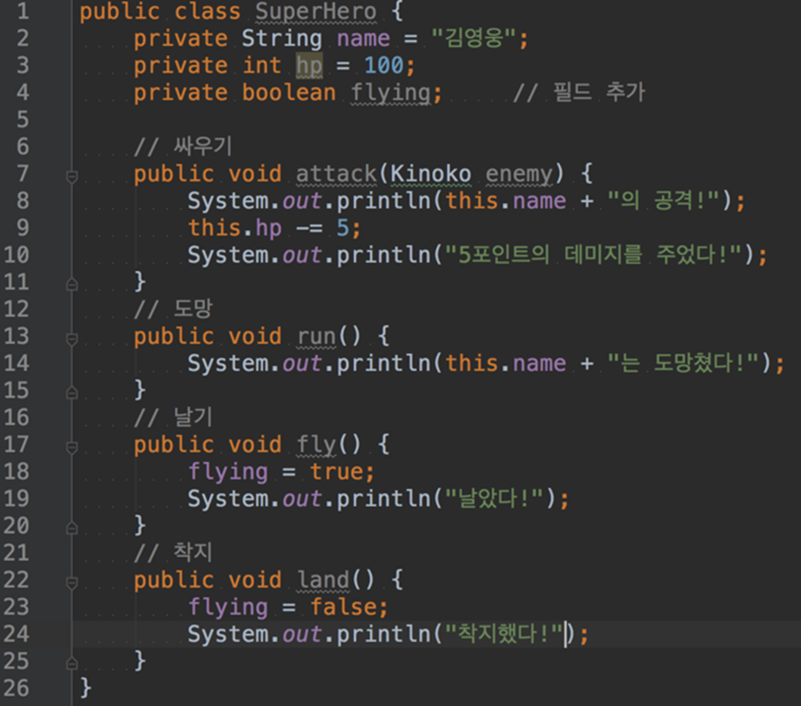Click land method's closing fold marker
This screenshot has width=801, height=706.
tap(72, 663)
